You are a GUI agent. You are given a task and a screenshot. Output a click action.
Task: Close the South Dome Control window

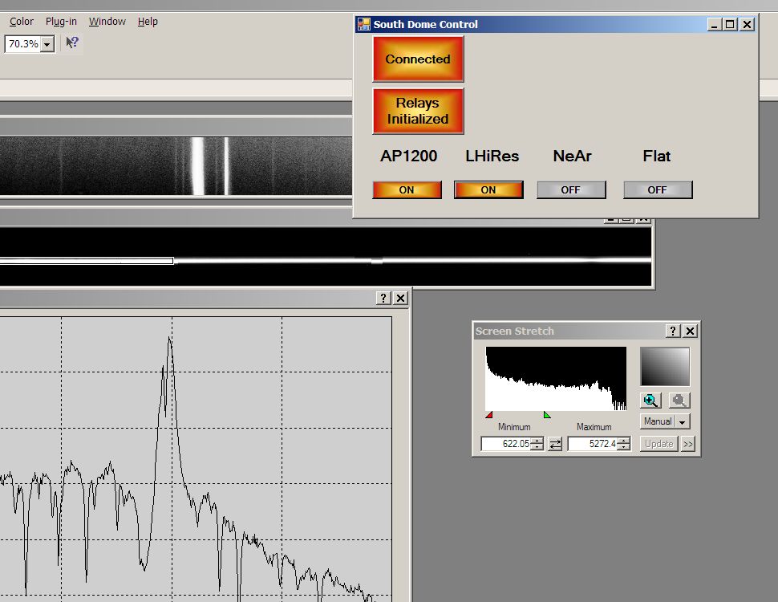(747, 24)
